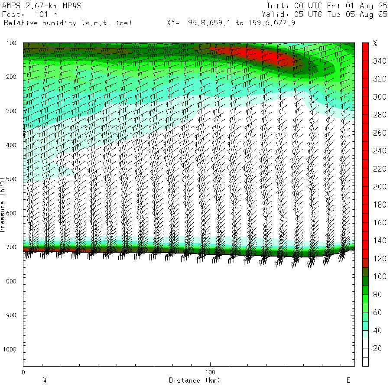Click the colorbar label 200
The height and width of the screenshot is (390, 390).
coord(380,187)
